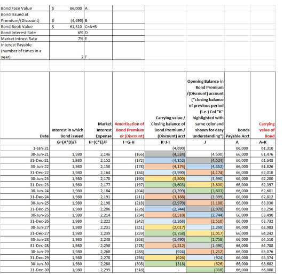Click the 2,170 interest expense cell
The width and height of the screenshot is (299, 274).
pos(98,179)
